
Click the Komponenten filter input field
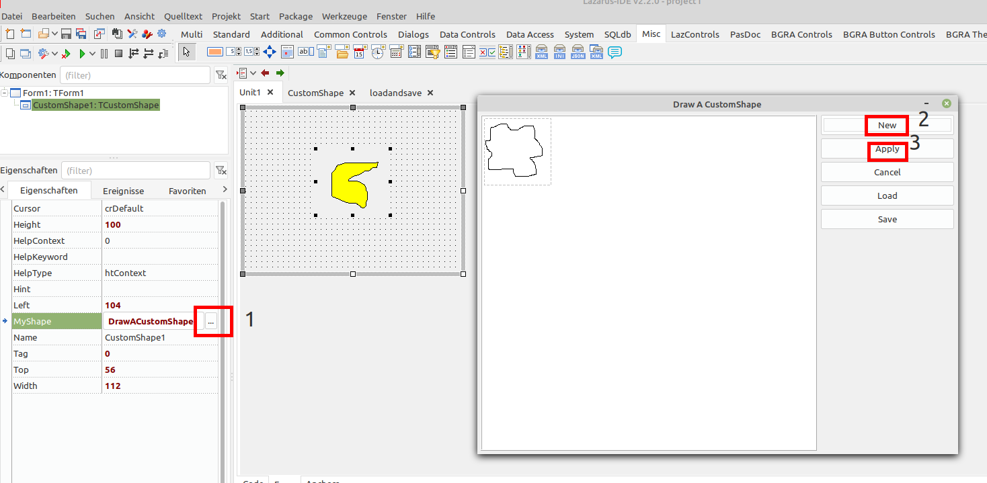(x=135, y=75)
